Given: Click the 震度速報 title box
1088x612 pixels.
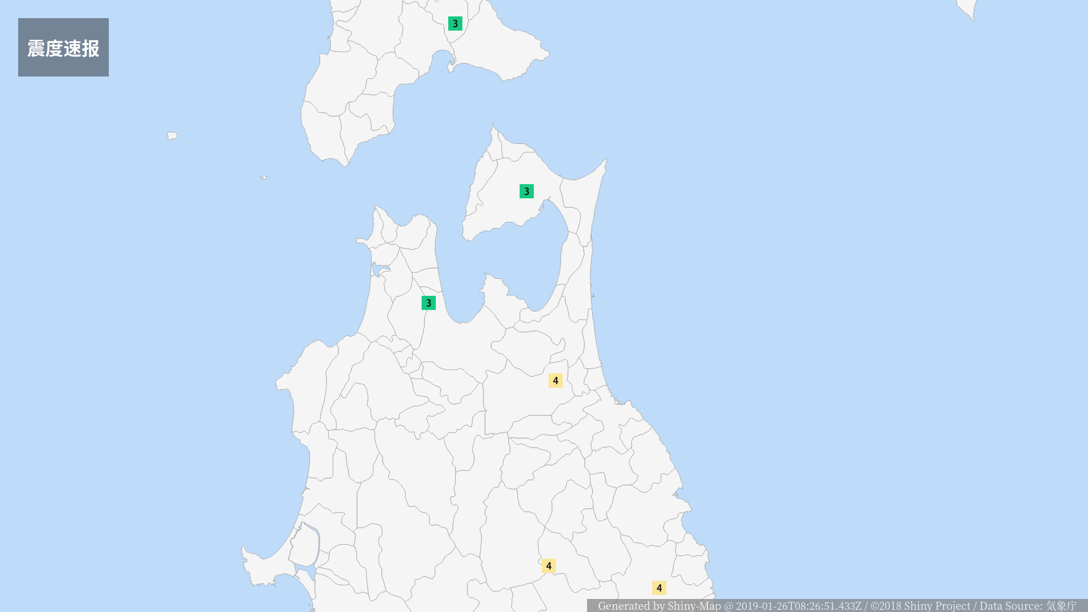Looking at the screenshot, I should pyautogui.click(x=63, y=48).
